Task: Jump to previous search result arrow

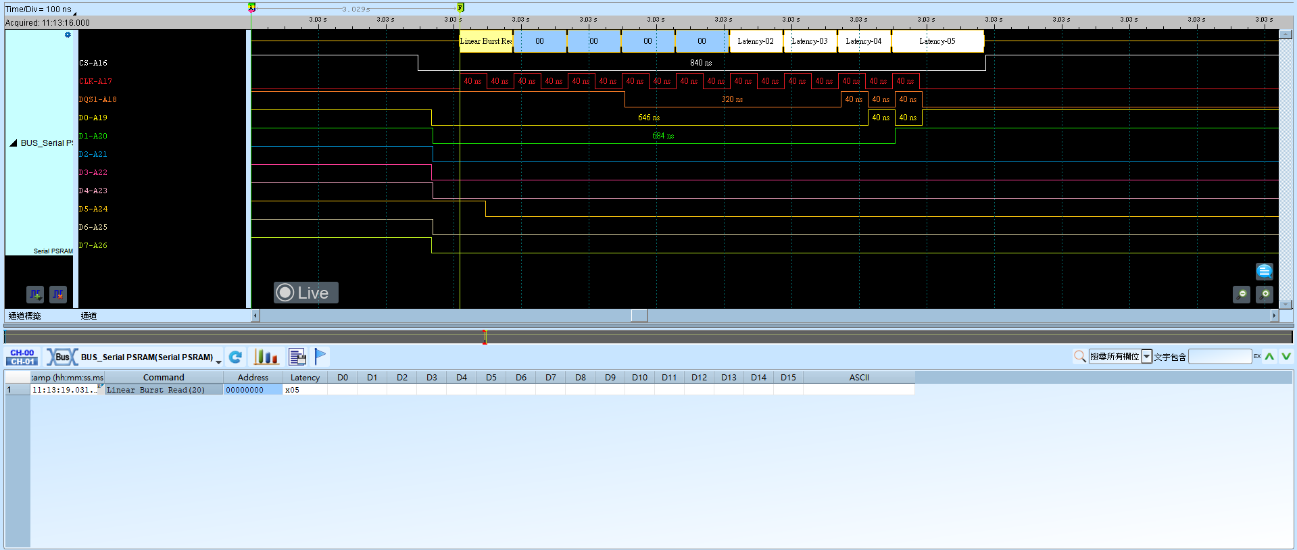Action: pos(1270,356)
